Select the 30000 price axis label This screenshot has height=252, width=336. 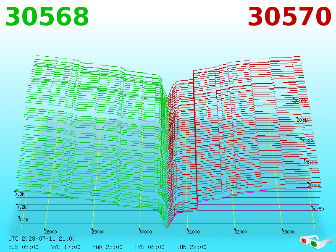pyautogui.click(x=145, y=232)
